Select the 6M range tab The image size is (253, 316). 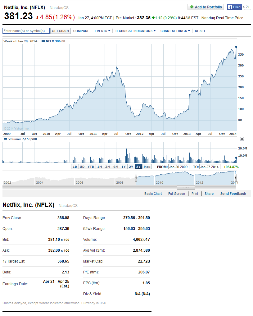116,167
